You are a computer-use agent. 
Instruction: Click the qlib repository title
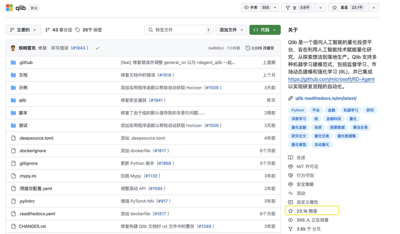(21, 8)
